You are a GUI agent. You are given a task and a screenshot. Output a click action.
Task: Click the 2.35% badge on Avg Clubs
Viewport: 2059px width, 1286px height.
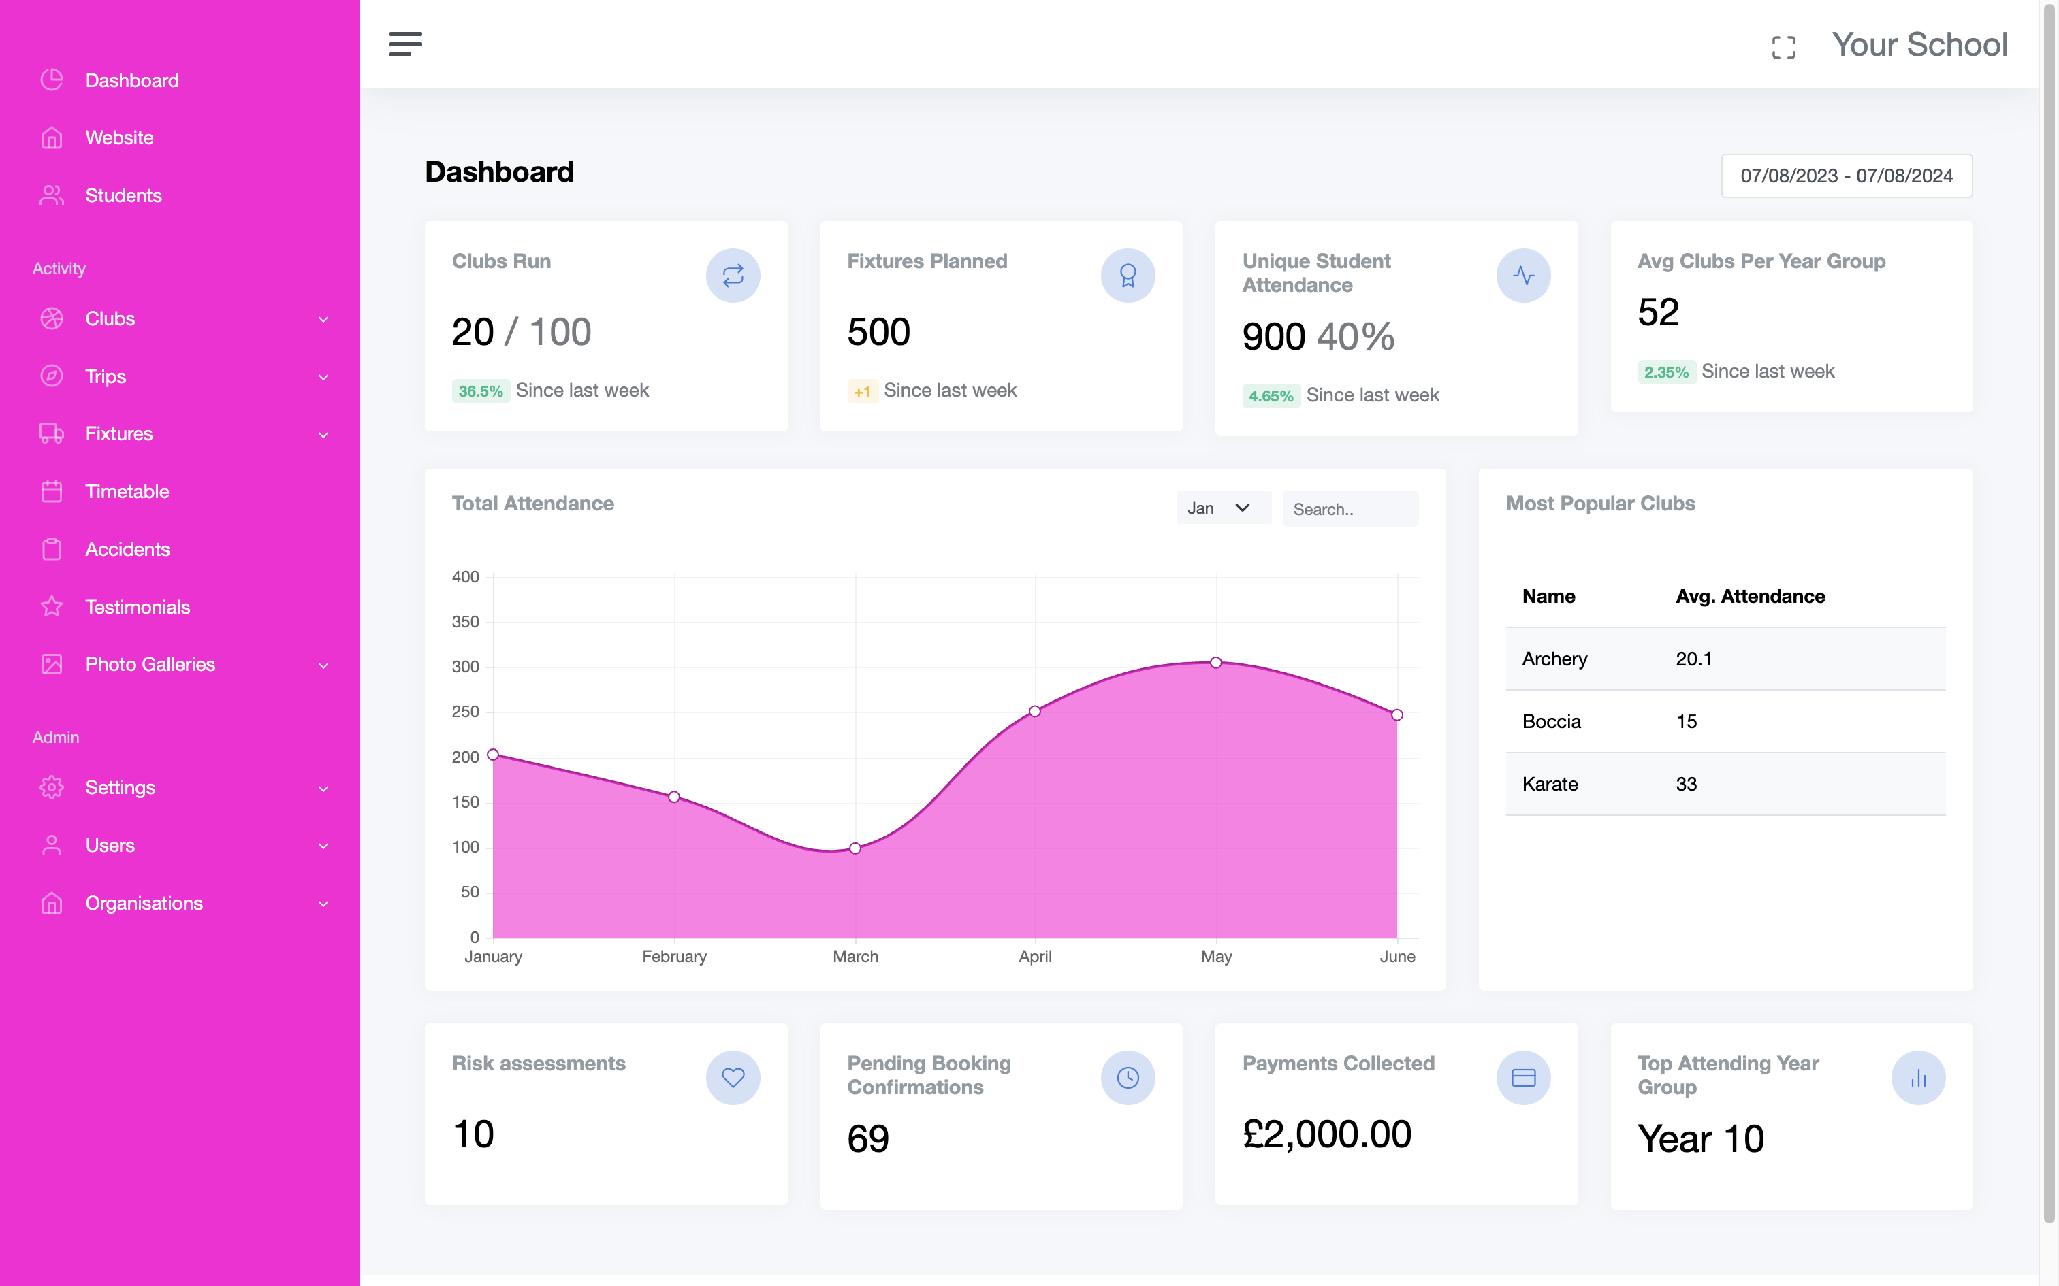pos(1666,372)
